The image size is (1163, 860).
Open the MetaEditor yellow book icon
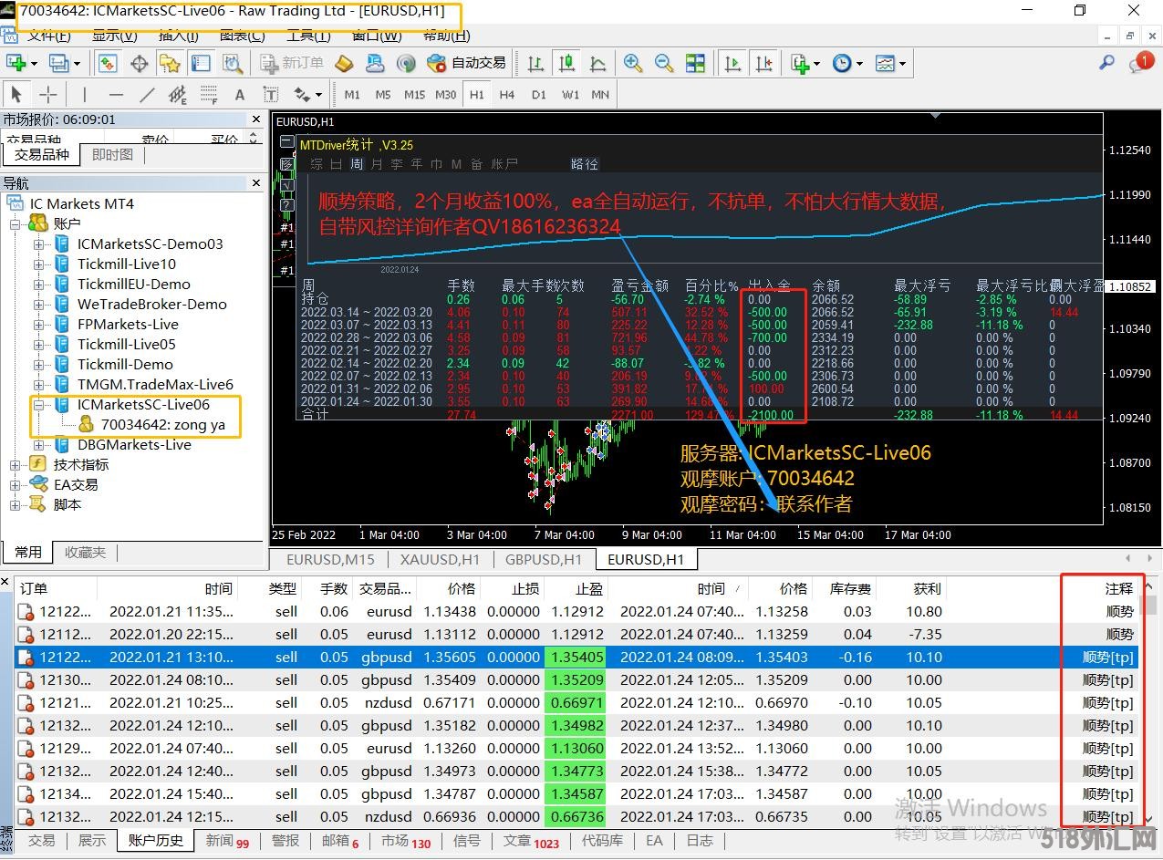click(344, 63)
